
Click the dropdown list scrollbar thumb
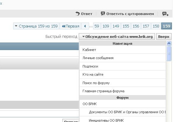(x=169, y=53)
